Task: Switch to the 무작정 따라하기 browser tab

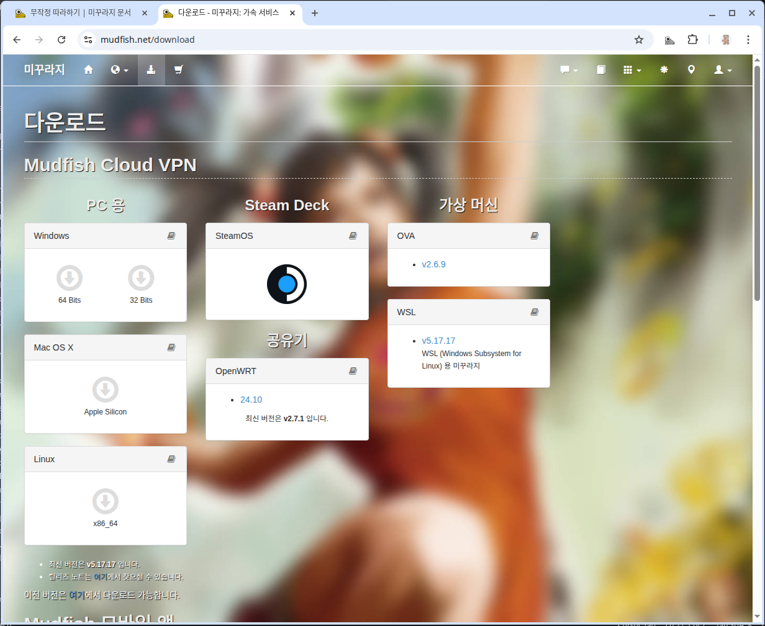Action: pyautogui.click(x=82, y=12)
